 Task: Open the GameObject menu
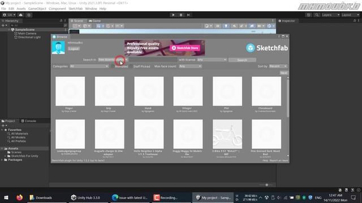37,9
